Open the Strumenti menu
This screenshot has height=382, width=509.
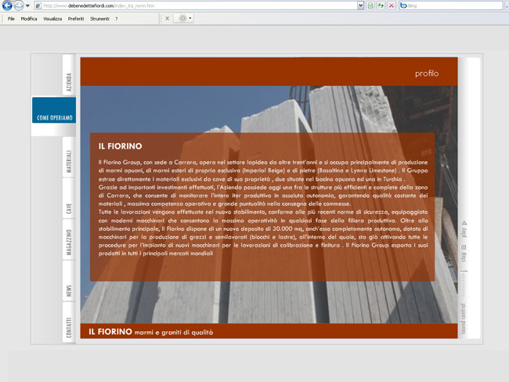click(99, 19)
